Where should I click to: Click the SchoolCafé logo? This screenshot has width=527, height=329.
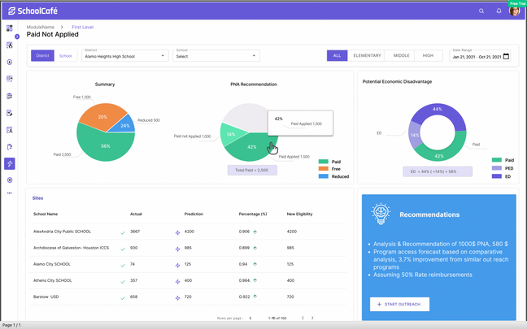(x=33, y=11)
